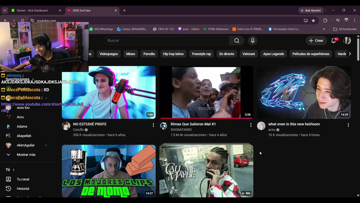Filter by the Películas de superhéroes chip
Screen dimensions: 360x203
click(311, 54)
